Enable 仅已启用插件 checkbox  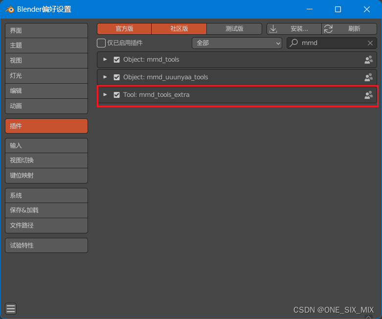(101, 43)
